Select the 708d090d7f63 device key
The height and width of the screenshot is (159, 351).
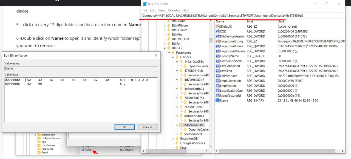click(x=194, y=98)
